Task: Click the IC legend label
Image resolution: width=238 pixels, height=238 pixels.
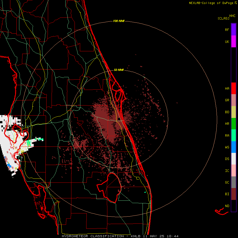Action: (227, 171)
